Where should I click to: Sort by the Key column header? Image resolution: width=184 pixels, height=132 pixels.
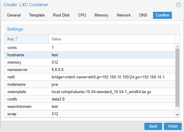point(26,39)
